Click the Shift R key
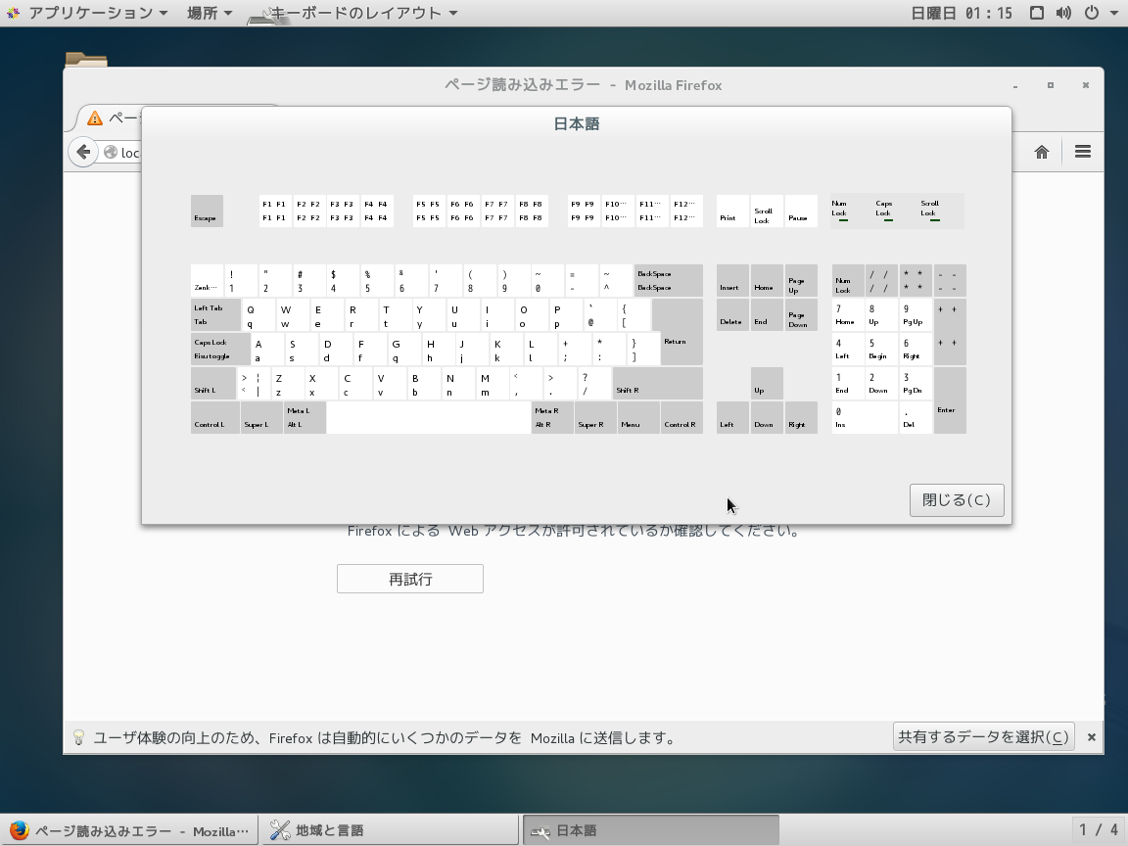 (658, 384)
